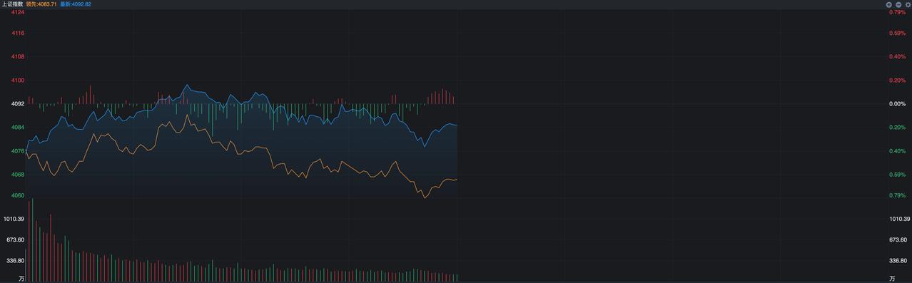
Task: Click the green 0.20% percent label
Action: coord(898,128)
